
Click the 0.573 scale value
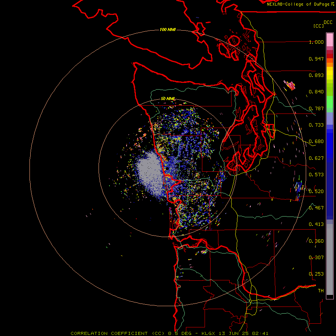click(316, 175)
